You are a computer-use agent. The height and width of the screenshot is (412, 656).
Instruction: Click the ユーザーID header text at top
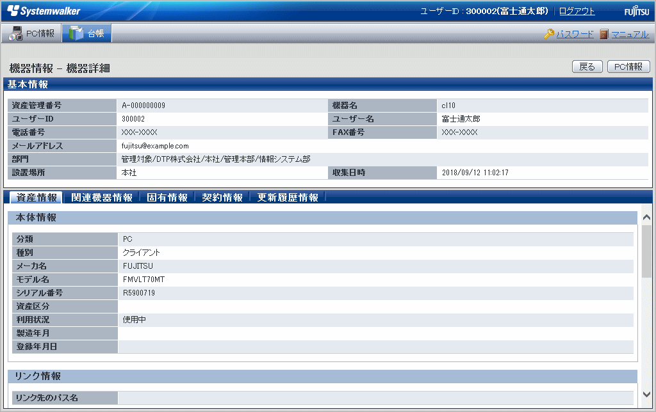(x=484, y=12)
